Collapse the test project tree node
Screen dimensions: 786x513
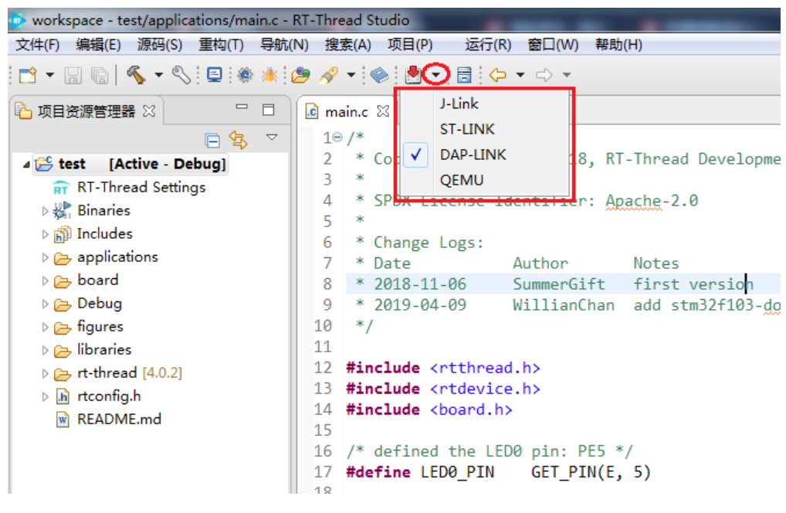[26, 165]
